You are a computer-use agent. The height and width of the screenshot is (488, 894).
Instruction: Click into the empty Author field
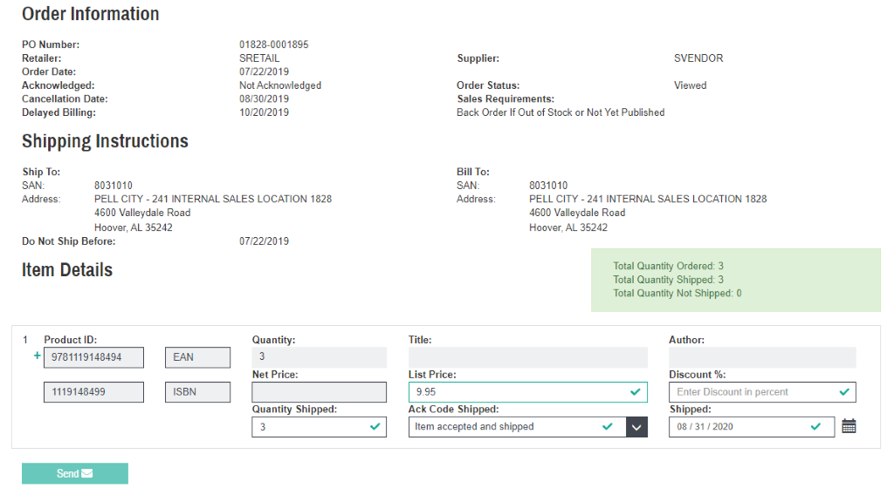[761, 357]
